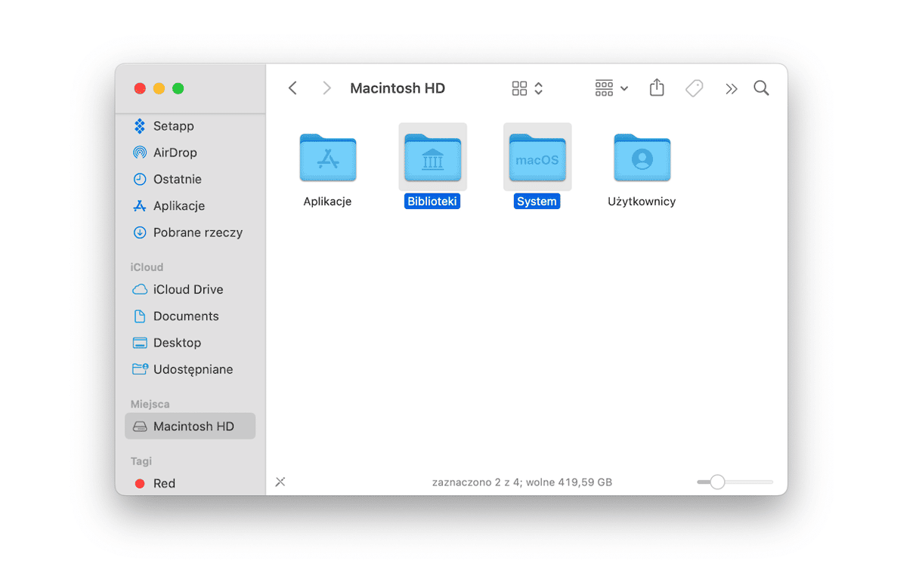Adjust the icon size slider
This screenshot has width=919, height=579.
click(x=735, y=482)
